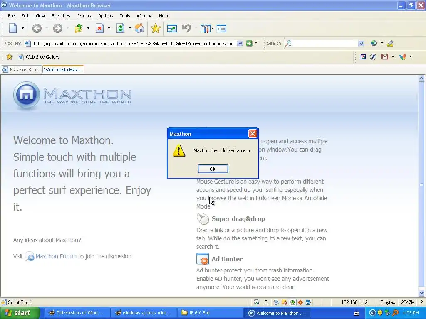Viewport: 426px width, 319px height.
Task: Click the Windows start button
Action: [20, 313]
